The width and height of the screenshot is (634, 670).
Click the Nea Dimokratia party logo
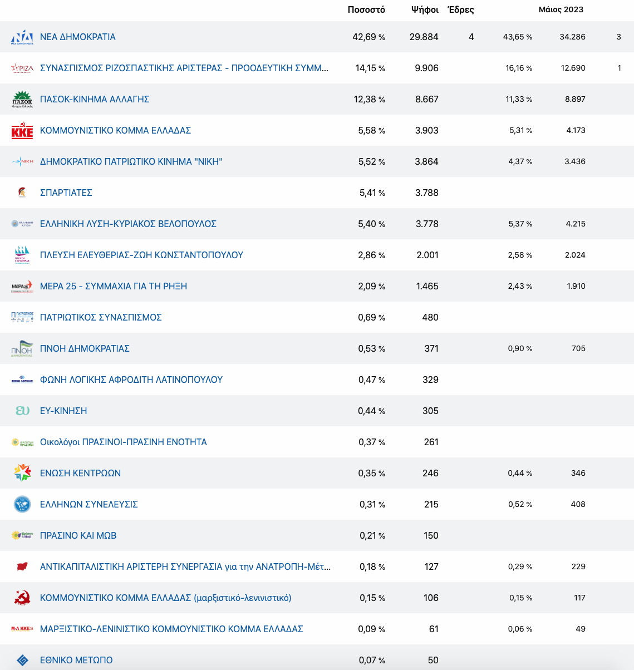pyautogui.click(x=22, y=37)
